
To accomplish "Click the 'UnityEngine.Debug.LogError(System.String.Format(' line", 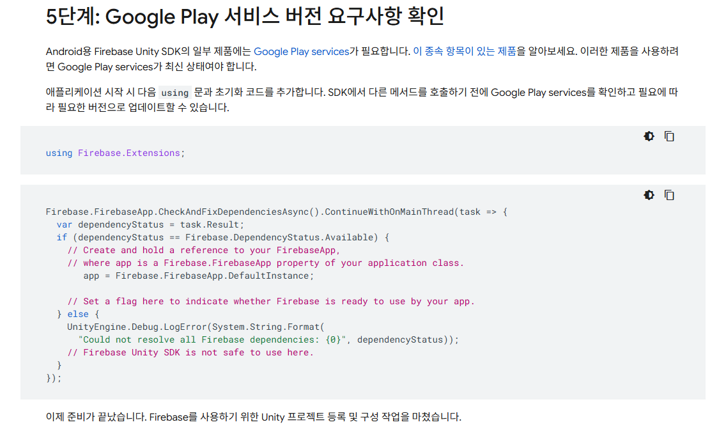I will click(x=196, y=327).
